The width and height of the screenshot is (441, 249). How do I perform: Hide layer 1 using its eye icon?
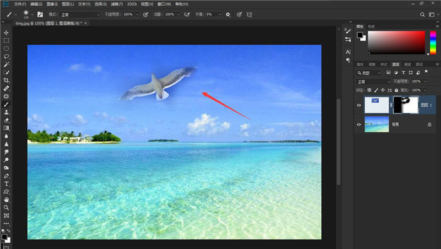tap(359, 105)
